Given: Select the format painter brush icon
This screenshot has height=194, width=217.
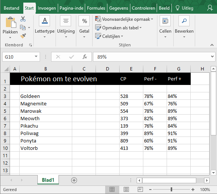Looking at the screenshot, I should [23, 36].
